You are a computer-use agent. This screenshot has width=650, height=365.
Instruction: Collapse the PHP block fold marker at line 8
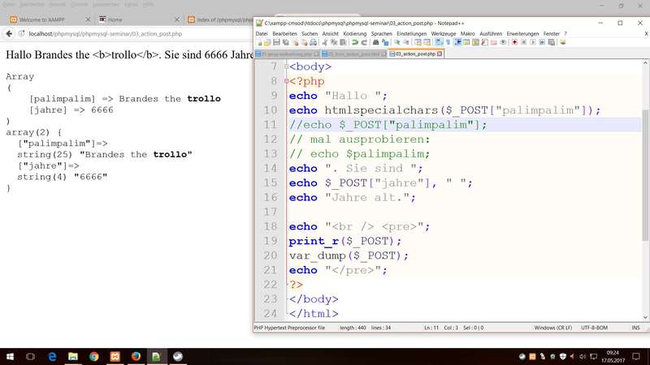point(284,81)
